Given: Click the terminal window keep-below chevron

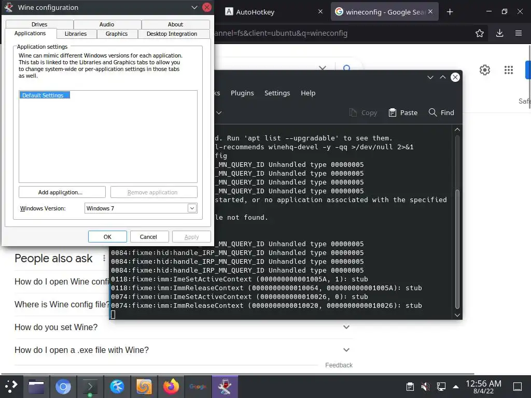Looking at the screenshot, I should 430,78.
